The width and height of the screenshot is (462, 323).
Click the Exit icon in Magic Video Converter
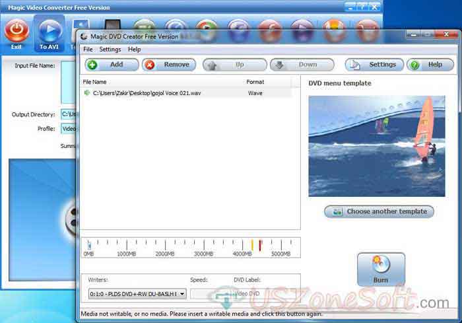(x=16, y=33)
